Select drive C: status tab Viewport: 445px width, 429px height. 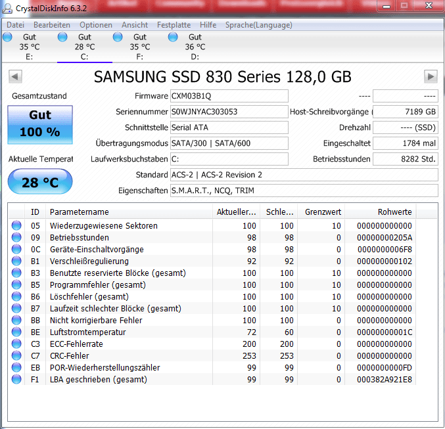pos(85,47)
